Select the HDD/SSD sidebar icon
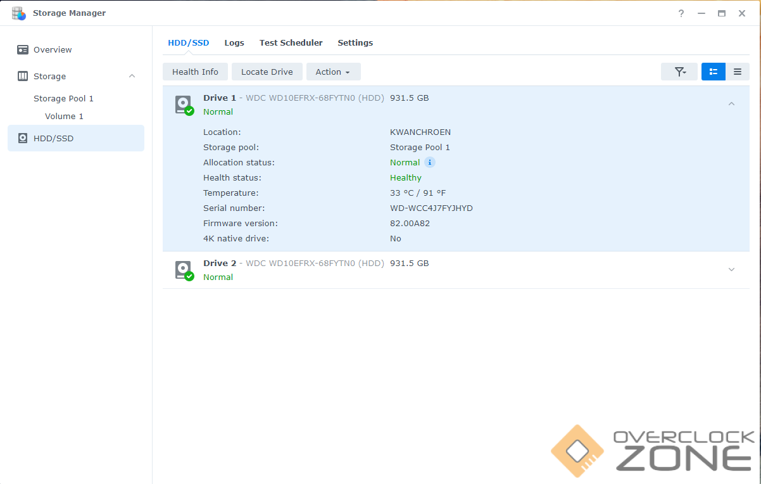Screen dimensions: 761x484 point(23,138)
